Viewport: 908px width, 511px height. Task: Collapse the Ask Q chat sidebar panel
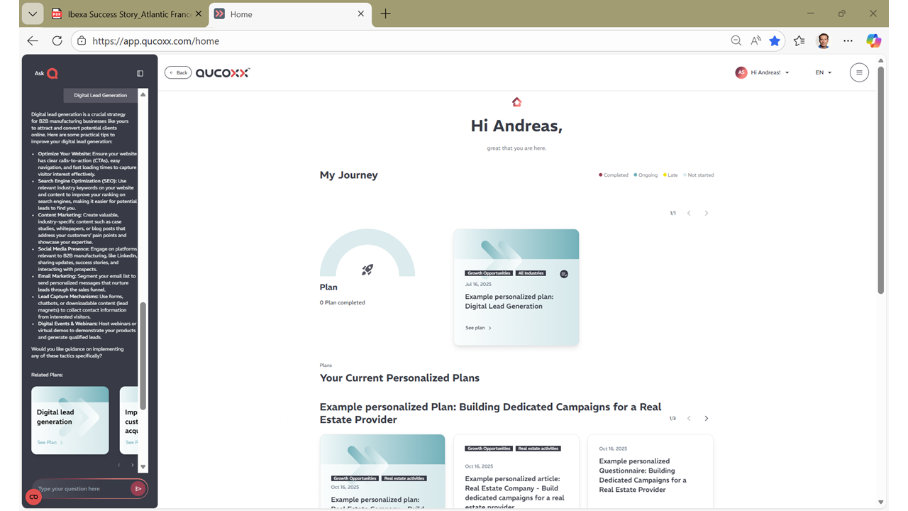(140, 73)
